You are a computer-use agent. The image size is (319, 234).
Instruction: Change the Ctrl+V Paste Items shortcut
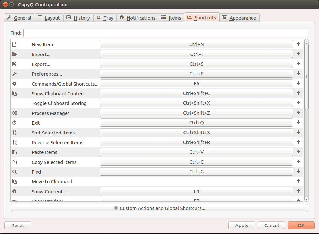click(196, 152)
